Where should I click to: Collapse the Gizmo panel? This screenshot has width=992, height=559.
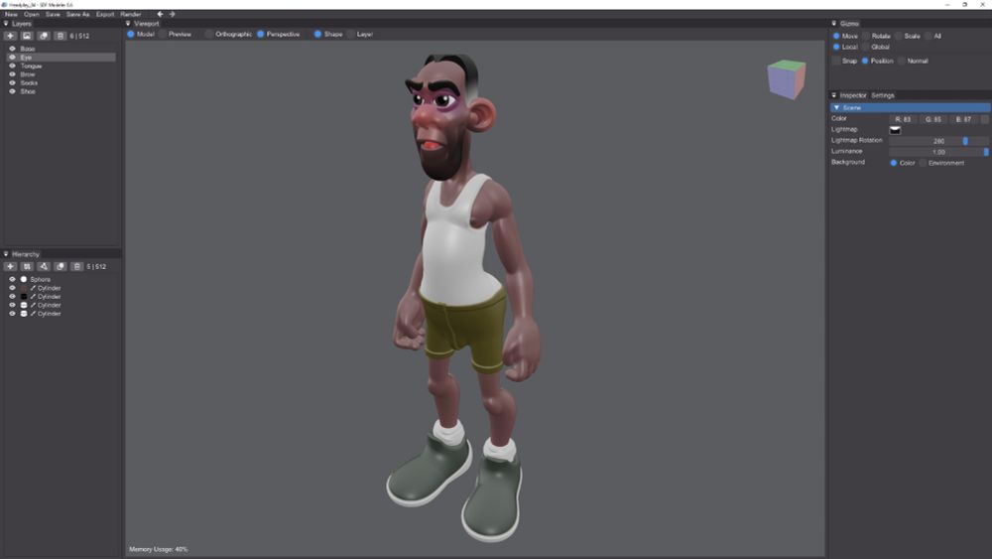pos(834,24)
